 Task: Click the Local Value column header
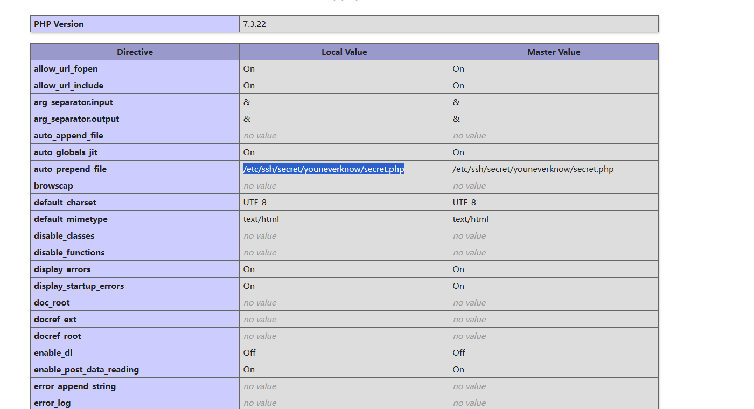pyautogui.click(x=344, y=52)
